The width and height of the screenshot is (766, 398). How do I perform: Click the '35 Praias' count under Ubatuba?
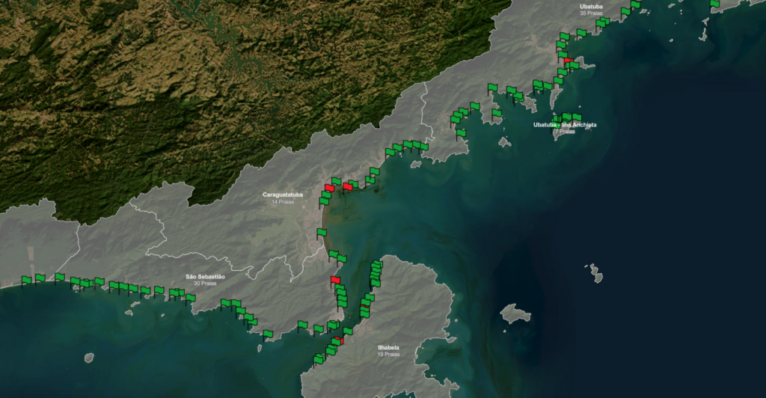click(591, 13)
